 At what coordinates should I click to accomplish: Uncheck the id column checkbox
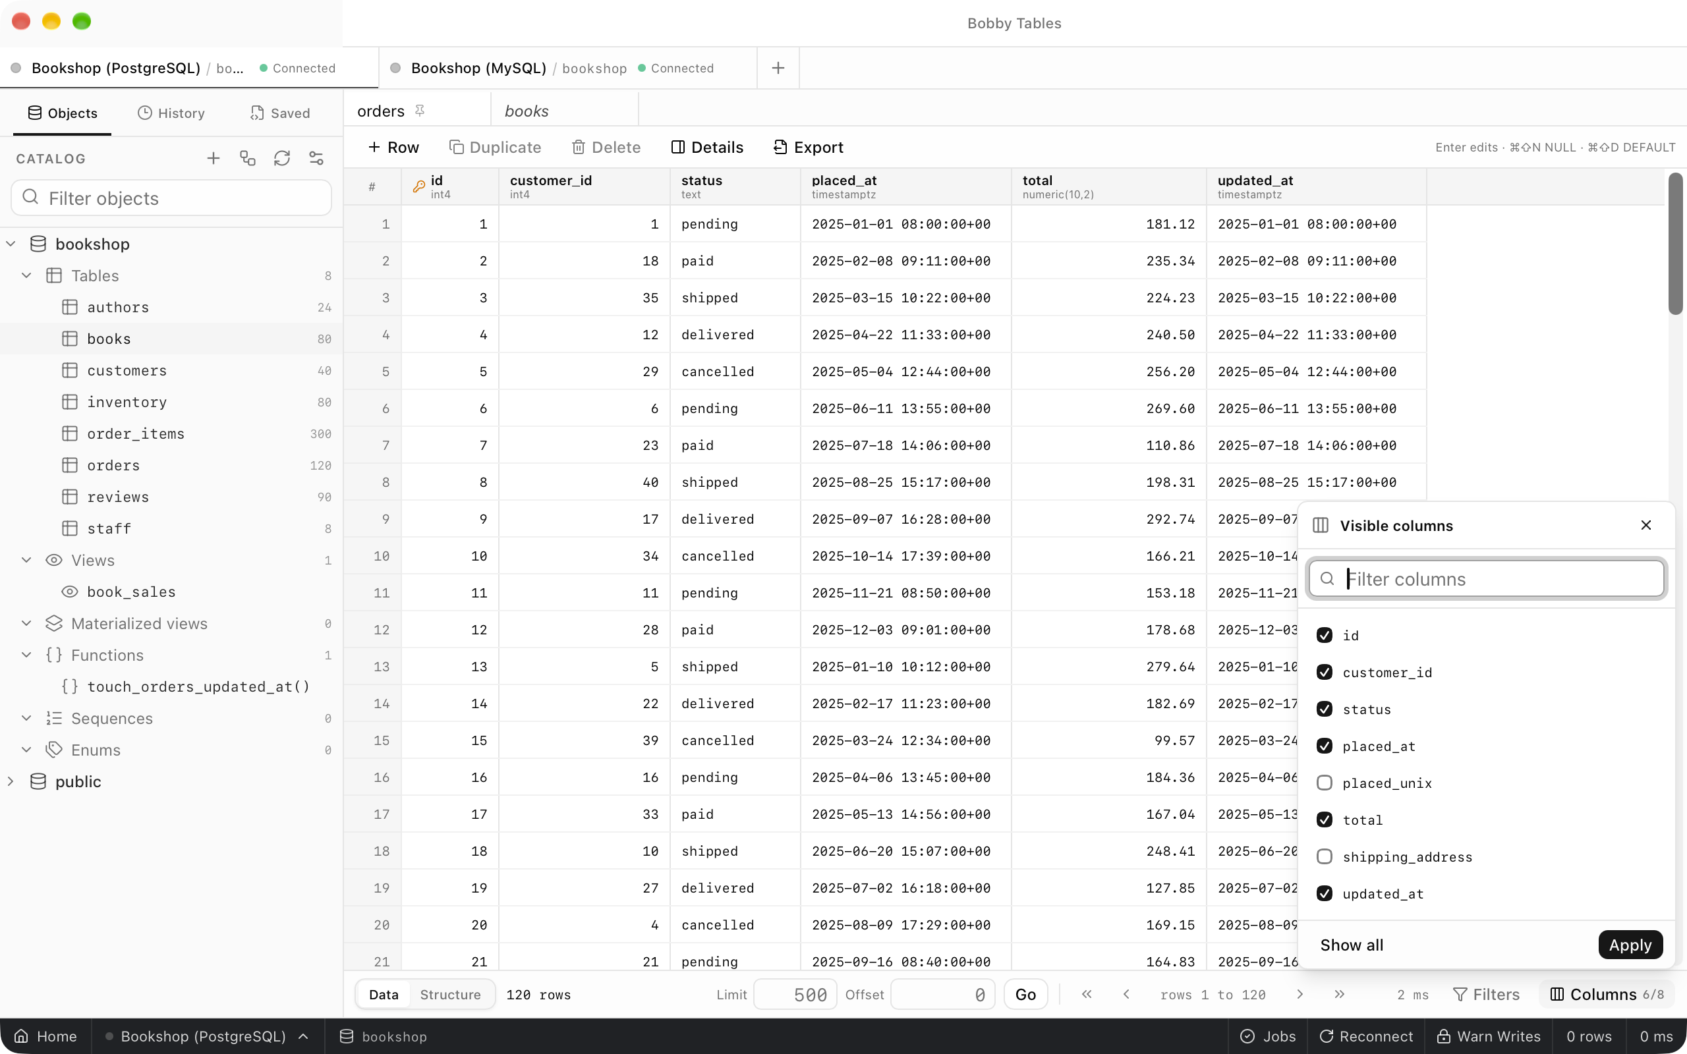click(1325, 635)
